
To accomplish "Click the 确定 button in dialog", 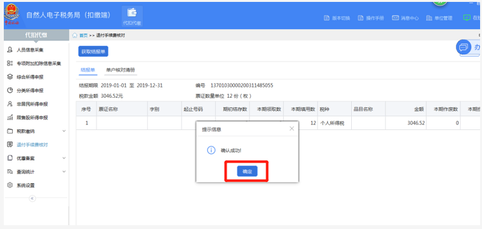I will point(247,171).
